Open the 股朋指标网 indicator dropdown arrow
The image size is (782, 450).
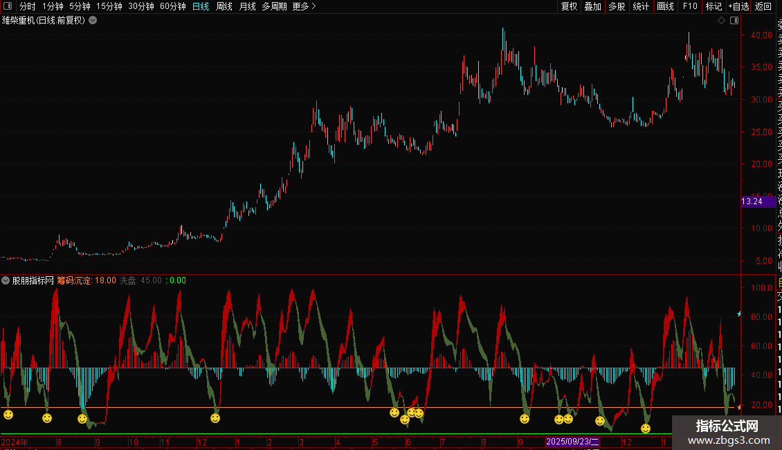[6, 280]
